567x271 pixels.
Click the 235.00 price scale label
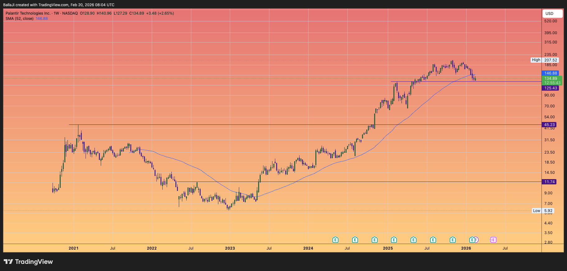pyautogui.click(x=551, y=55)
